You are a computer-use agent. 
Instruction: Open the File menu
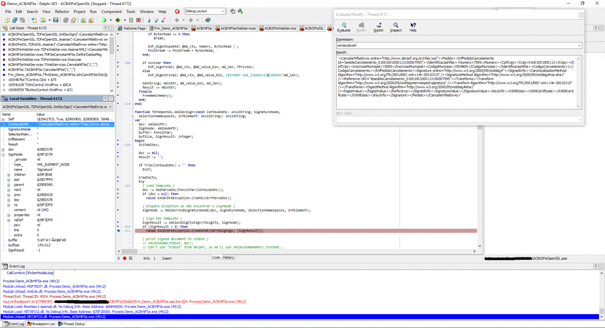[8, 11]
